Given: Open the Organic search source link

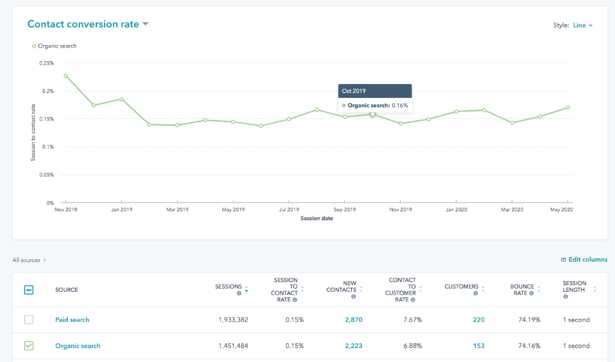Looking at the screenshot, I should [x=77, y=346].
